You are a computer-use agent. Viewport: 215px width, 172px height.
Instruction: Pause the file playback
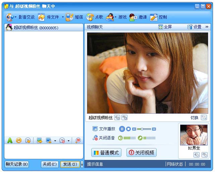[122, 129]
